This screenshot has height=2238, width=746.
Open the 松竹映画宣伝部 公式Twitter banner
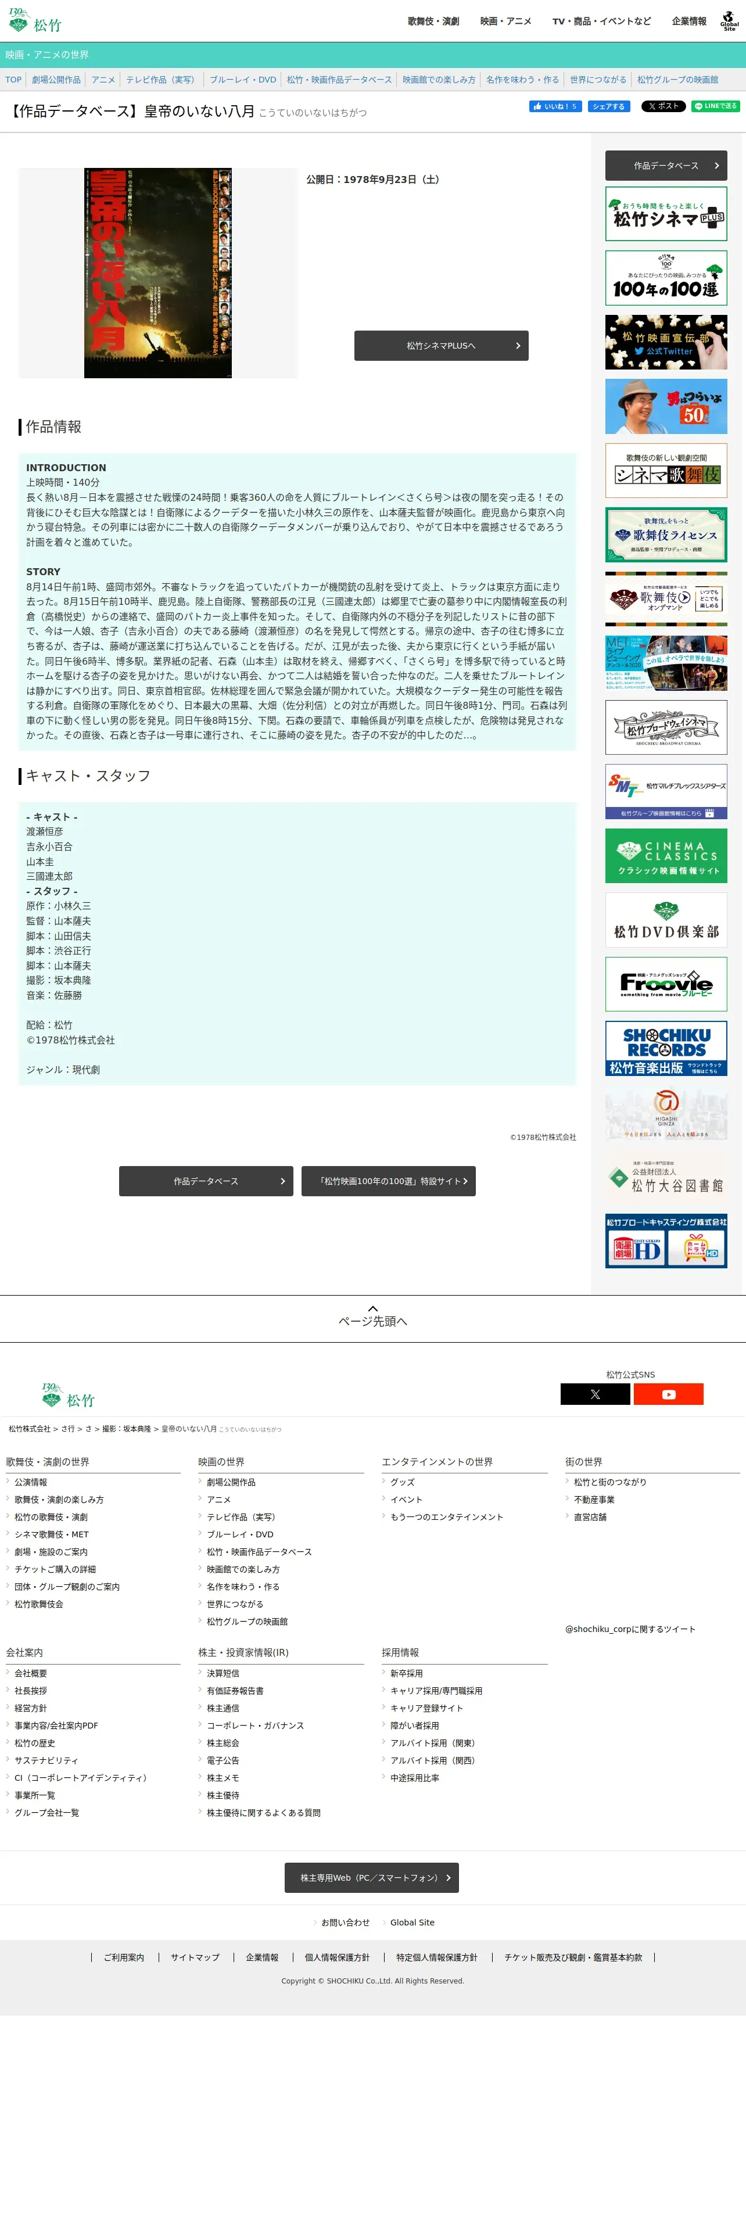click(x=666, y=342)
